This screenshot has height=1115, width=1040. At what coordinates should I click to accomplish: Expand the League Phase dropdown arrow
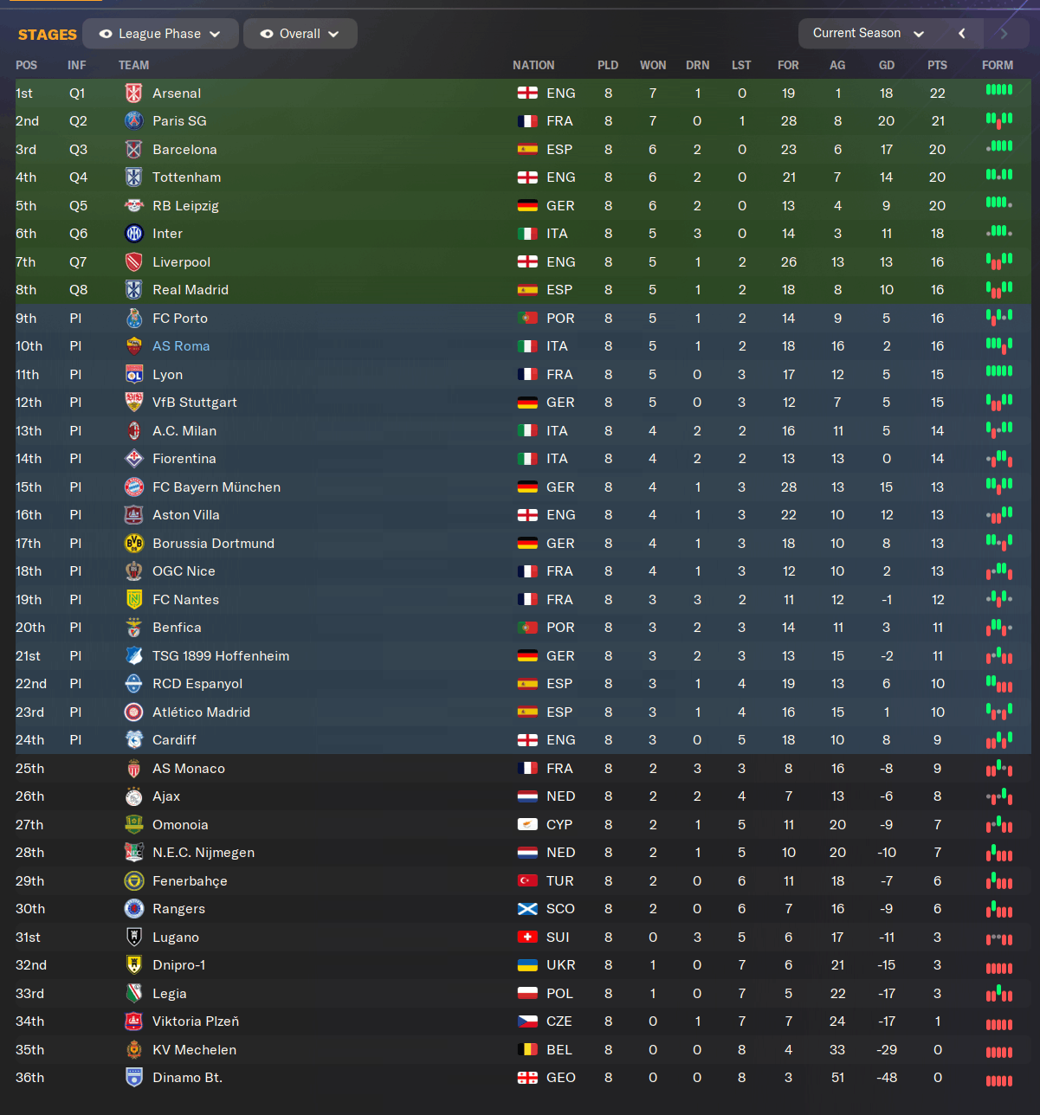(215, 34)
